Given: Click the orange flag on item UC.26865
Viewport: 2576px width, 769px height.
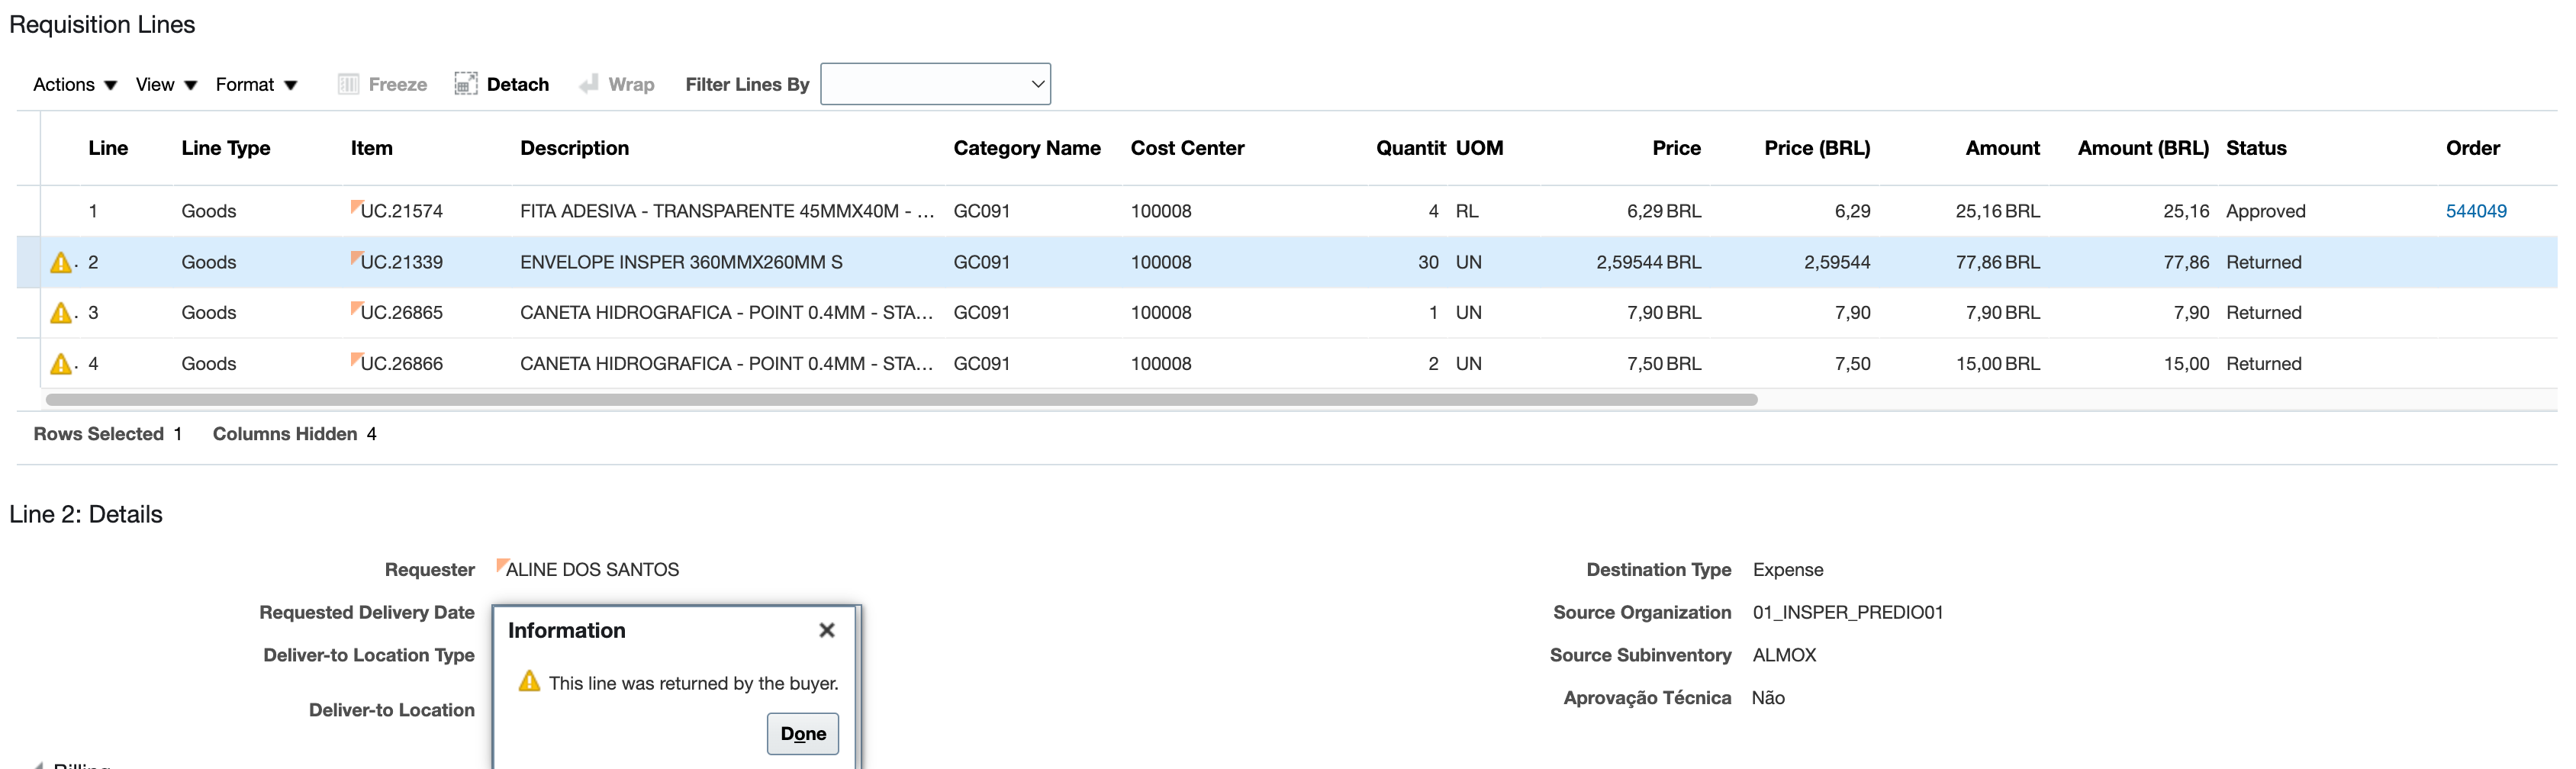Looking at the screenshot, I should point(356,305).
